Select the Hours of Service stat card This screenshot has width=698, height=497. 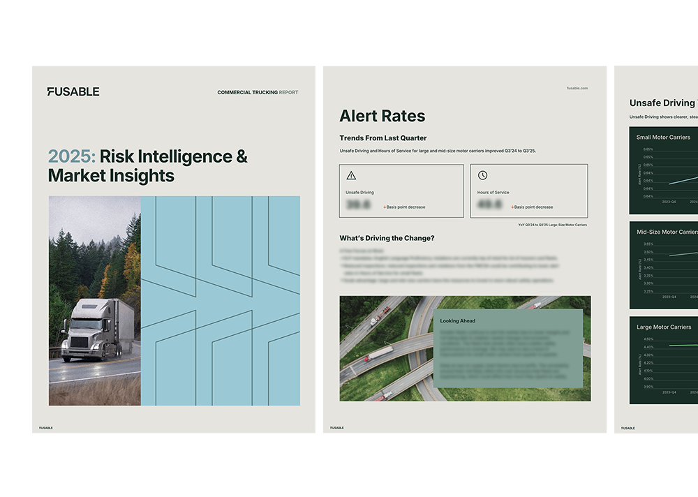(x=529, y=190)
